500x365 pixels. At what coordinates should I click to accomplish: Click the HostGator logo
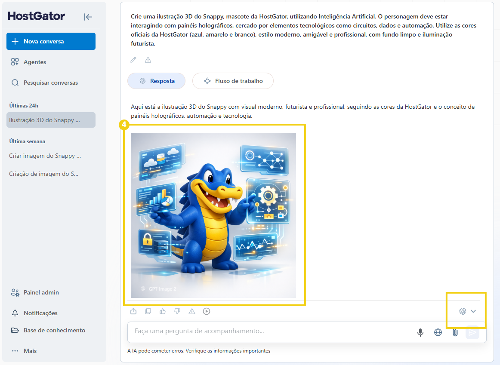[x=36, y=16]
